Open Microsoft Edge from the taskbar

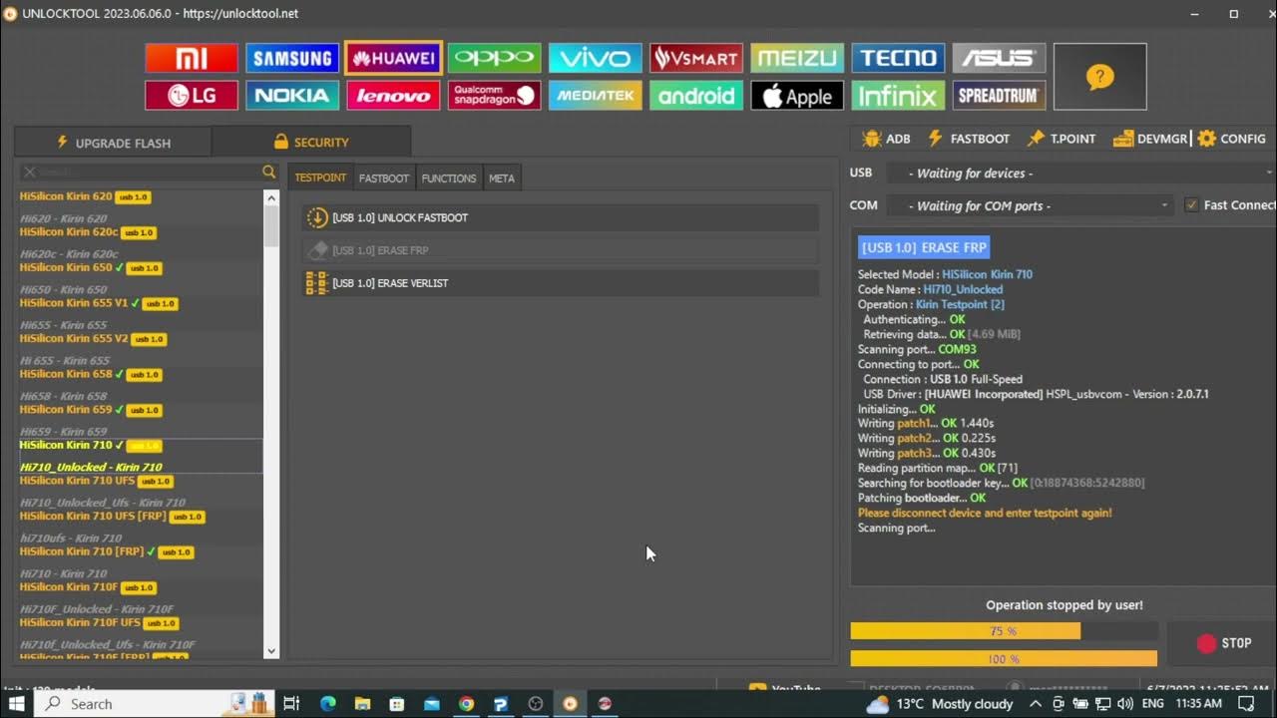328,703
